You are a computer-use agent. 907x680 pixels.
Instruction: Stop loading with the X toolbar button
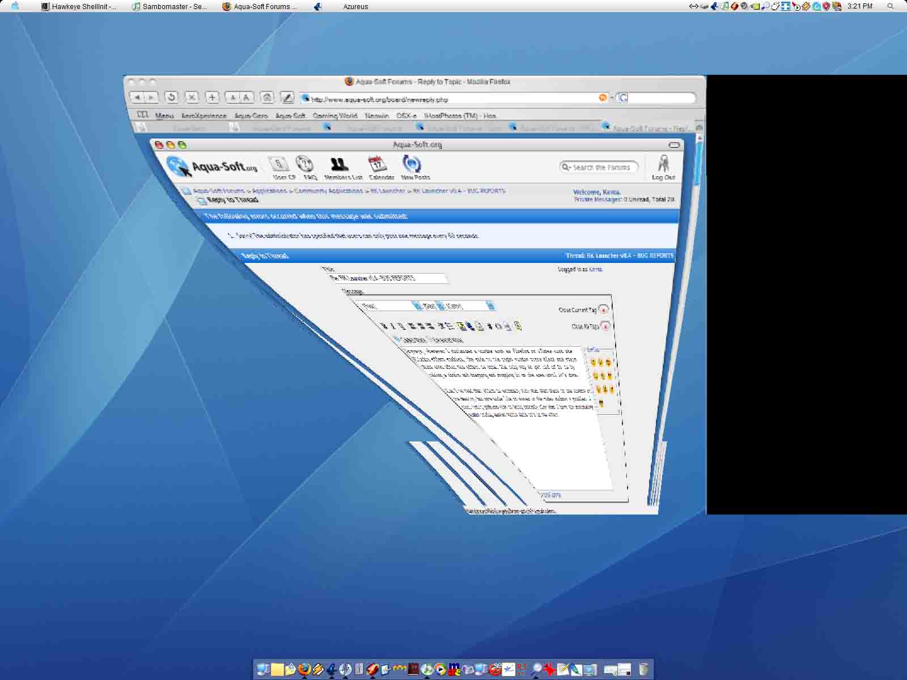pos(192,97)
